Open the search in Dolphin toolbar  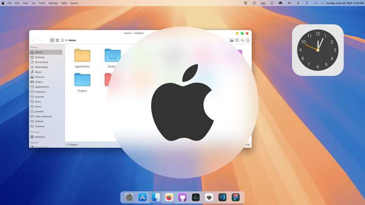point(242,40)
